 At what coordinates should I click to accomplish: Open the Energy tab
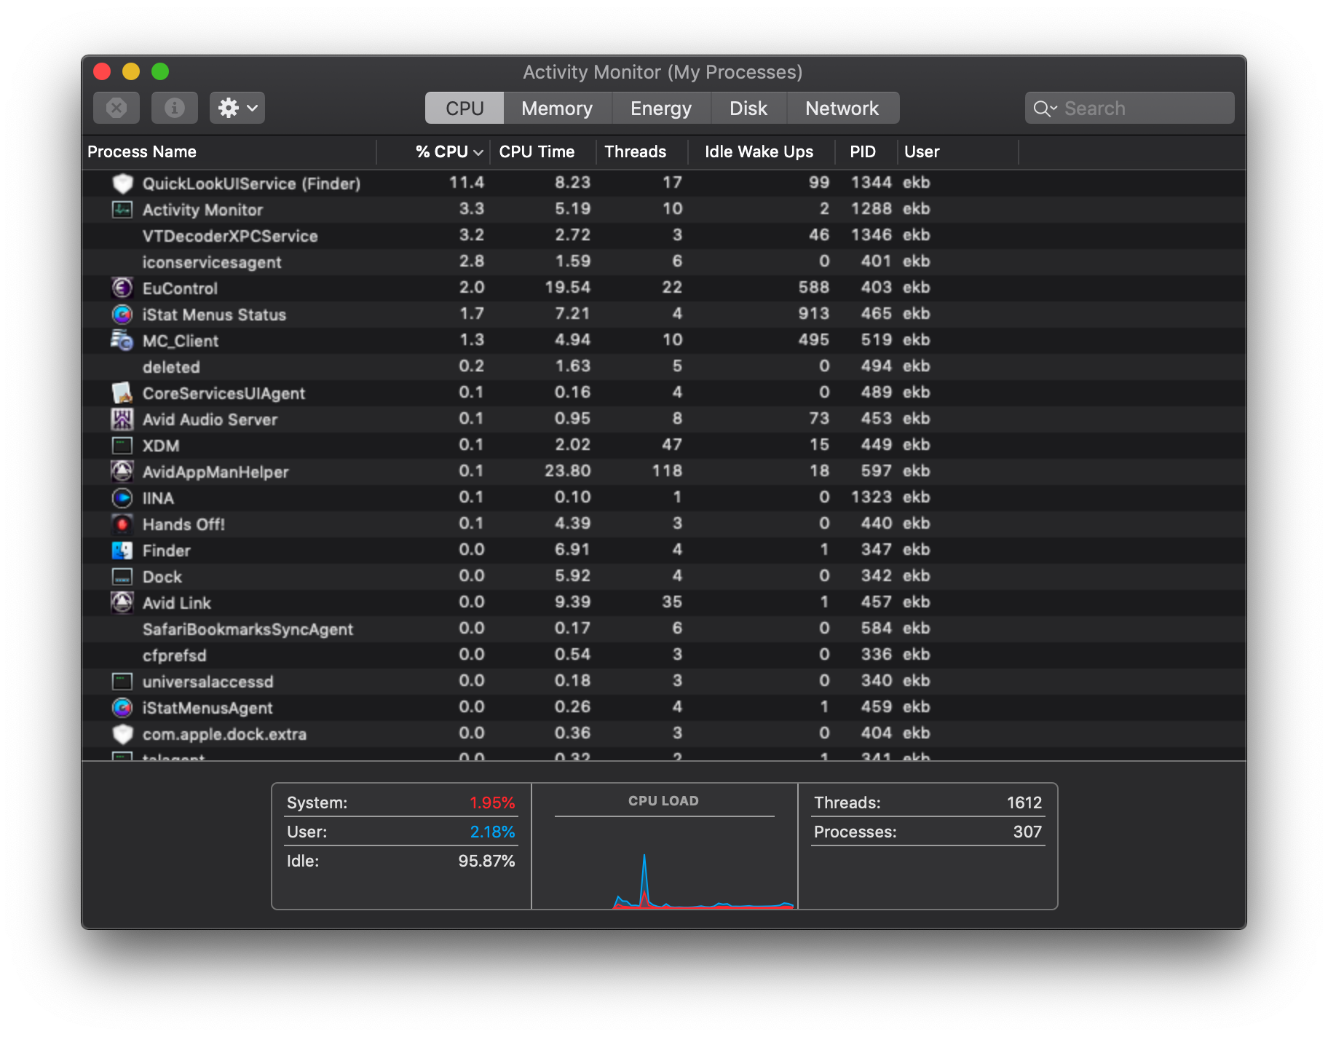pyautogui.click(x=661, y=108)
